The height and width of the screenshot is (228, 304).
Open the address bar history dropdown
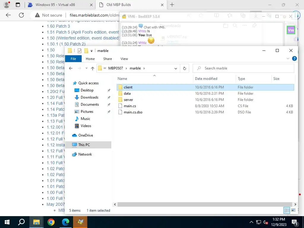click(x=176, y=69)
